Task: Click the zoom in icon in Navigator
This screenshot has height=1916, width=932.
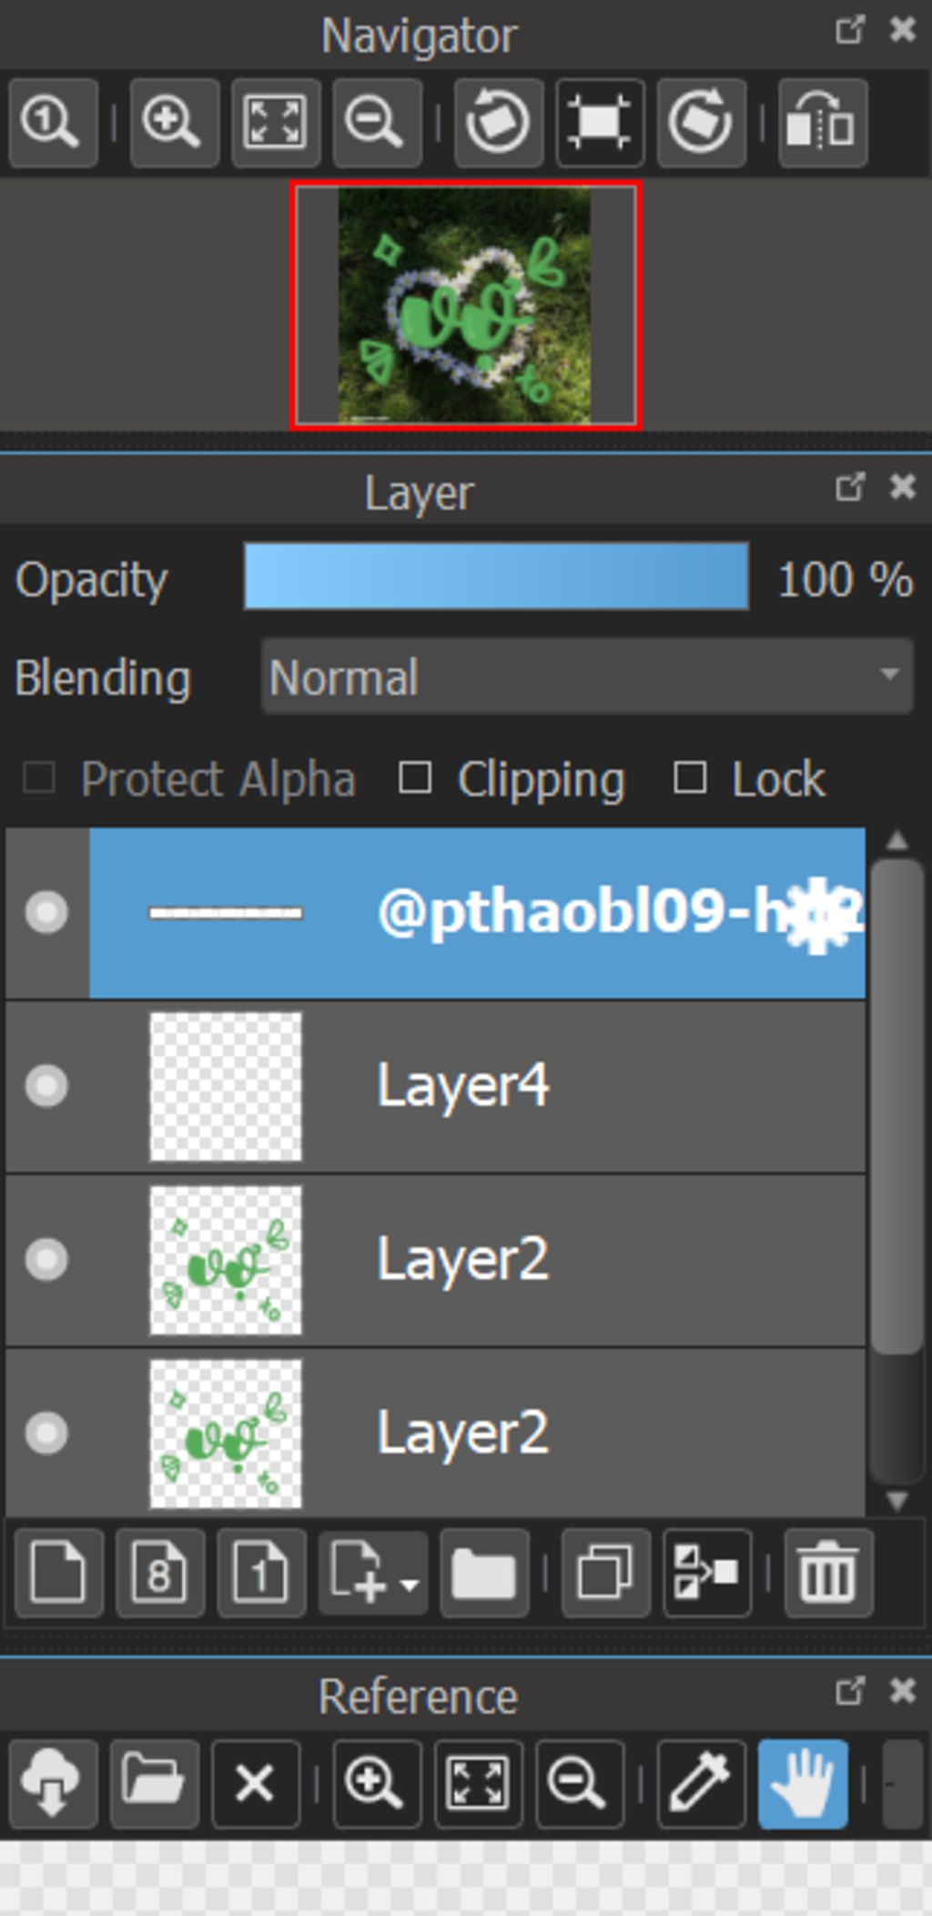Action: point(174,122)
